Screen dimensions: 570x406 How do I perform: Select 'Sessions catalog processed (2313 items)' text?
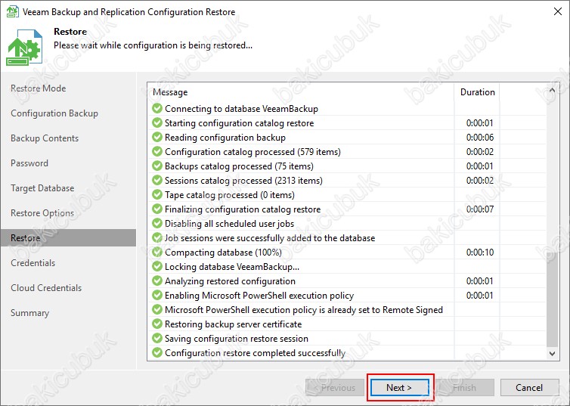(x=243, y=181)
